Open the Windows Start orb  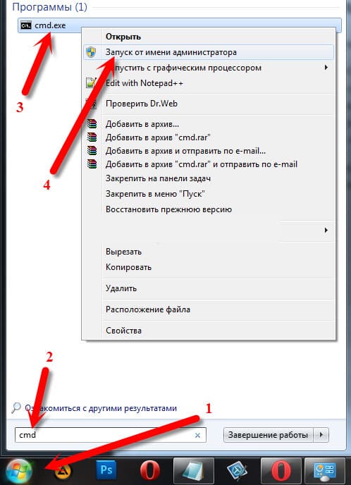[18, 472]
